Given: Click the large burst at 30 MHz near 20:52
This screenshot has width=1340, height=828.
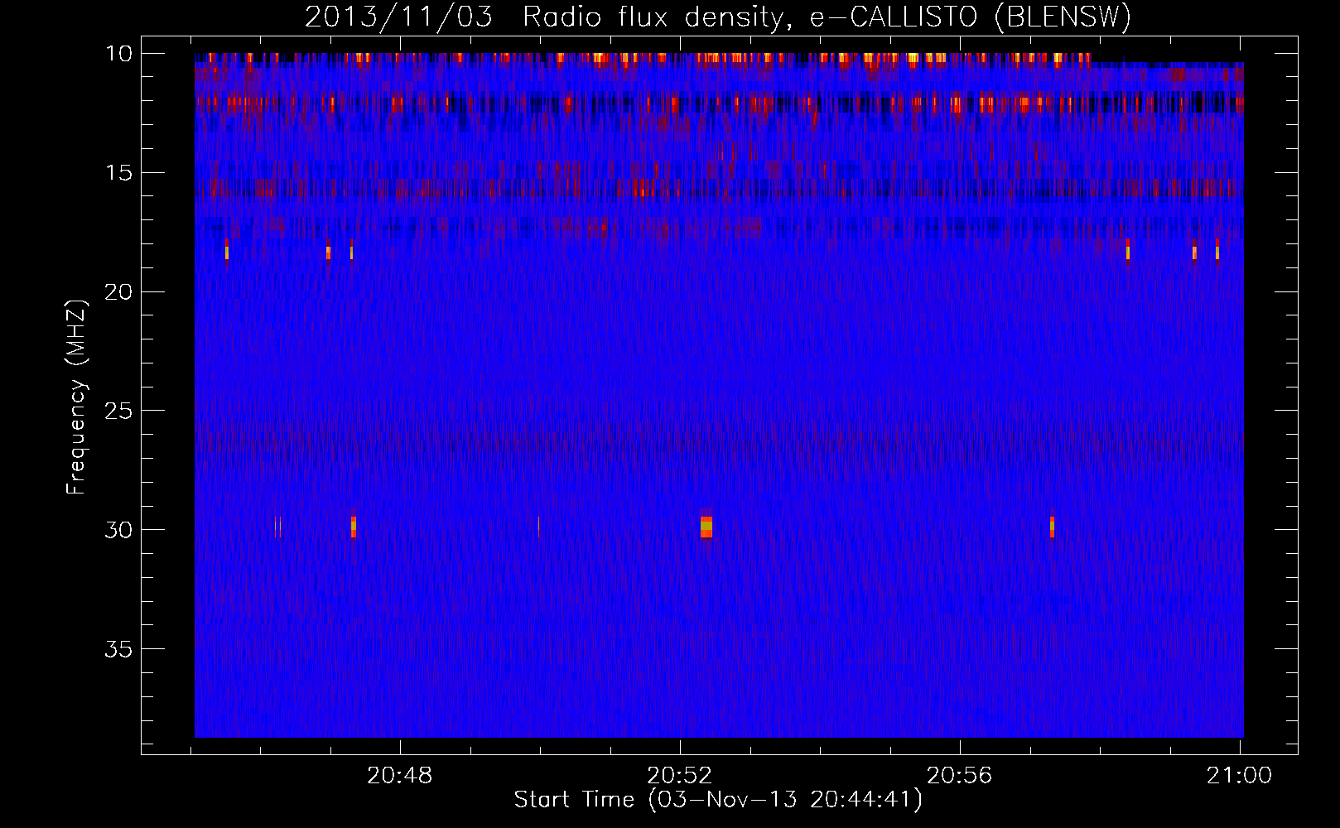Looking at the screenshot, I should pos(706,527).
